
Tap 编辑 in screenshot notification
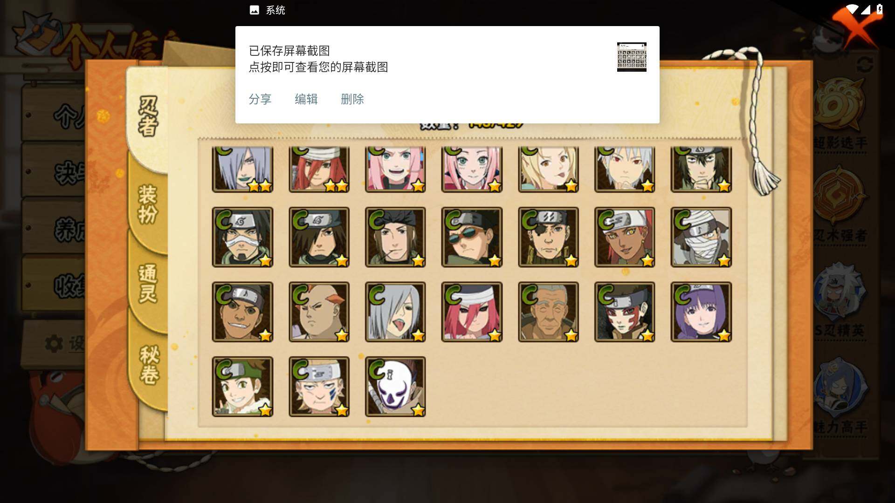click(306, 99)
